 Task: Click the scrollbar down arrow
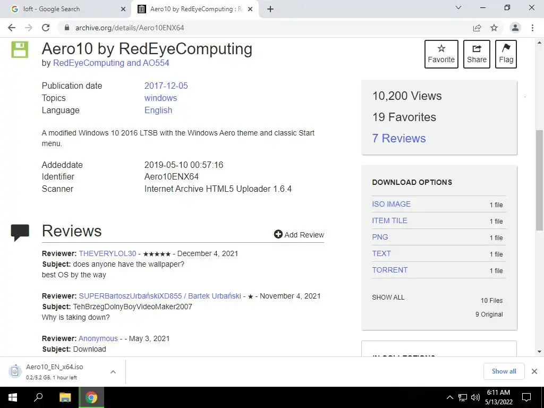pyautogui.click(x=539, y=352)
